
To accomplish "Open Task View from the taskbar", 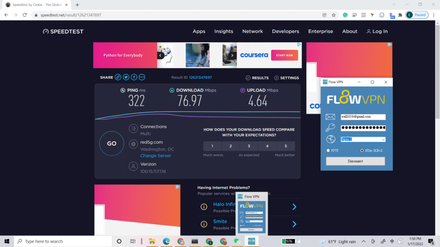I will pyautogui.click(x=133, y=241).
